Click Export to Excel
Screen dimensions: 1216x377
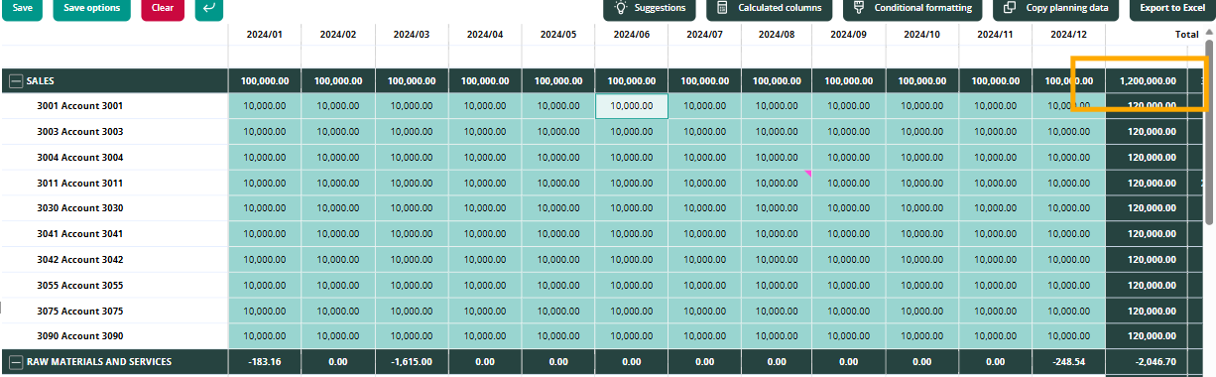1171,8
